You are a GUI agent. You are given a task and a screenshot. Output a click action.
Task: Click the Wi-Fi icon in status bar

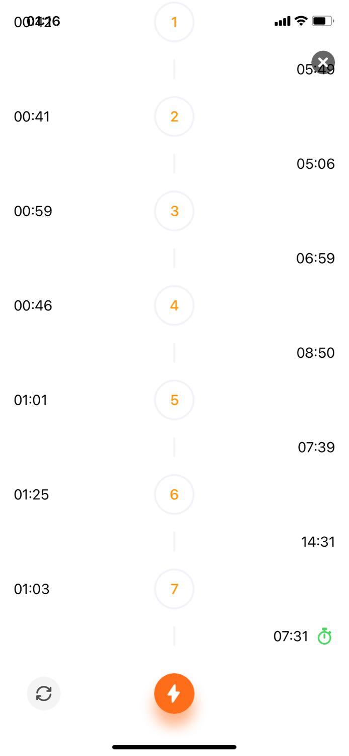(301, 21)
